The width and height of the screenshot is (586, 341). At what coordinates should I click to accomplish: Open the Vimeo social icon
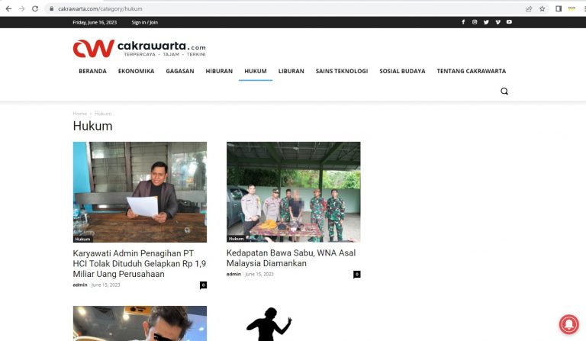[x=497, y=22]
